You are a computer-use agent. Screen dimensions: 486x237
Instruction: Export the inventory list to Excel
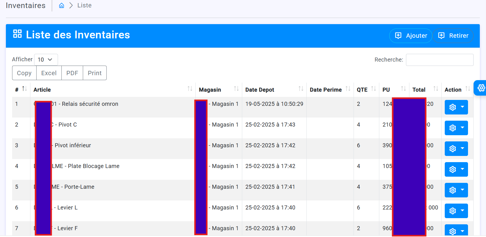tap(49, 73)
